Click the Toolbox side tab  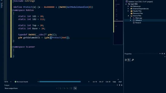pos(2,5)
